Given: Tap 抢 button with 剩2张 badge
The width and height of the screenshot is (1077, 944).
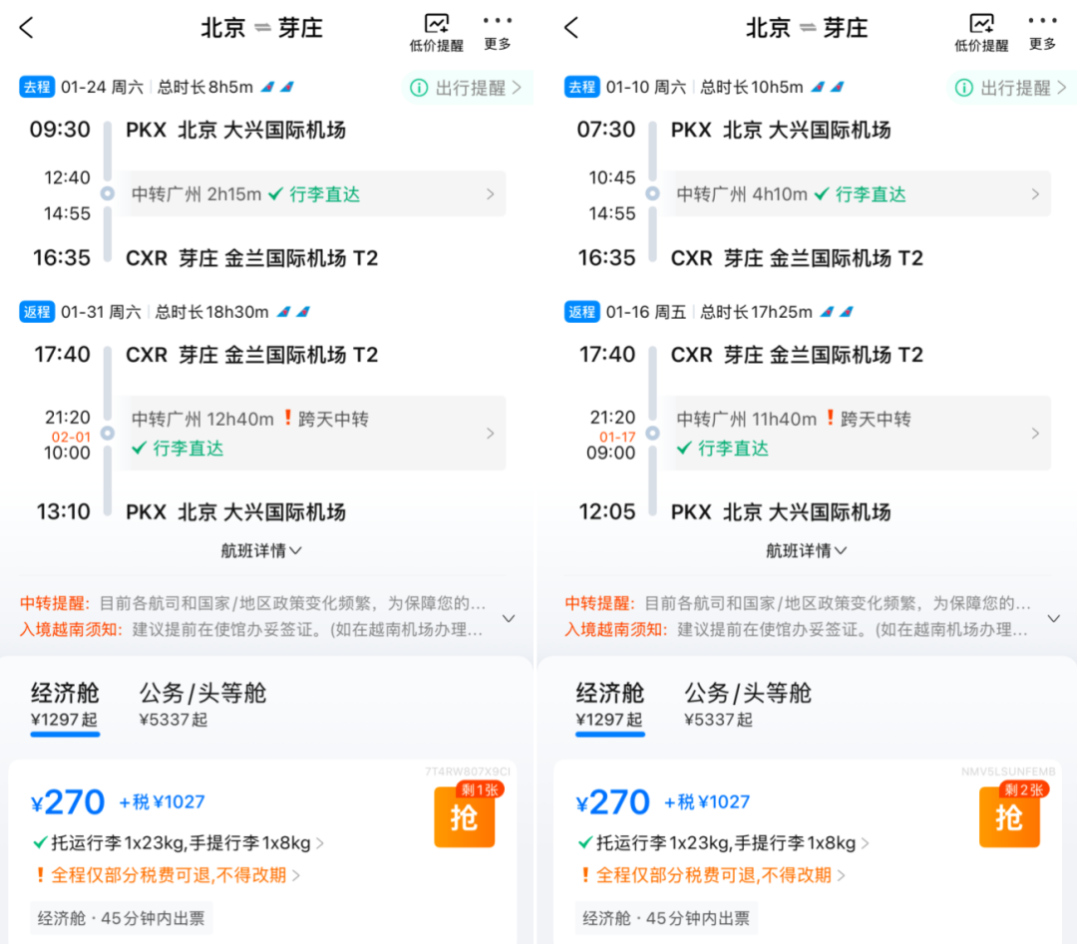Looking at the screenshot, I should [x=1009, y=817].
